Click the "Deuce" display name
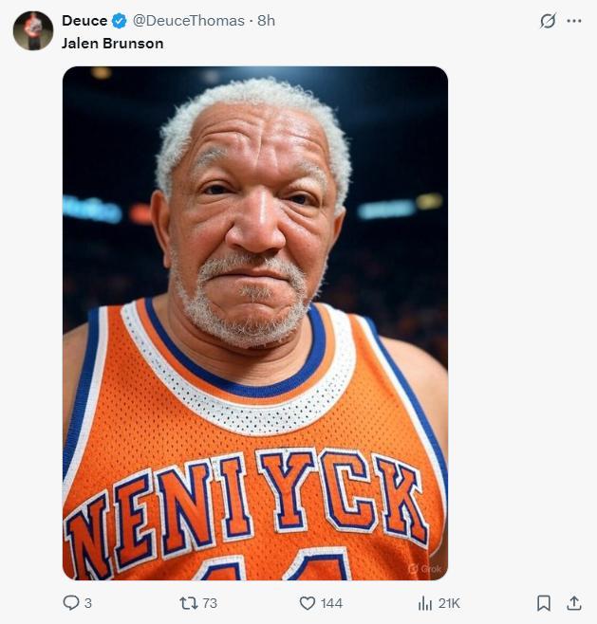597x624 pixels. pyautogui.click(x=84, y=21)
